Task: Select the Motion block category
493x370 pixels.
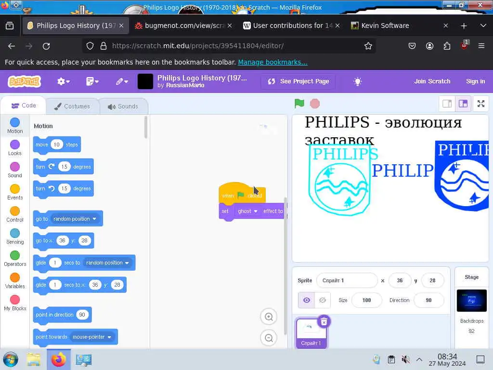Action: [x=15, y=126]
